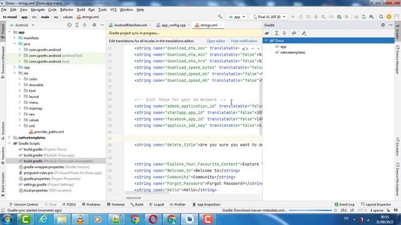The height and width of the screenshot is (225, 401).
Task: Open Gradle build tool settings wrench icon
Action: point(304,33)
